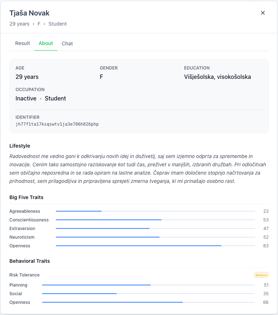
Task: Click the Medium risk tolerance badge
Action: (x=260, y=275)
